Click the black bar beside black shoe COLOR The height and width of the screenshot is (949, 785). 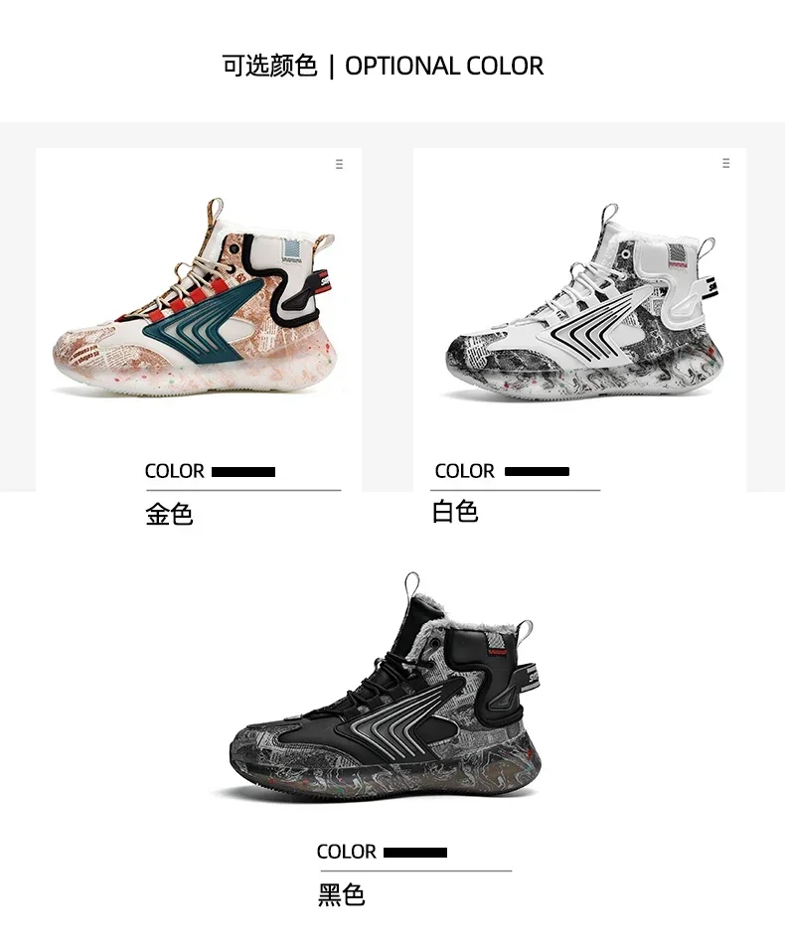click(415, 853)
